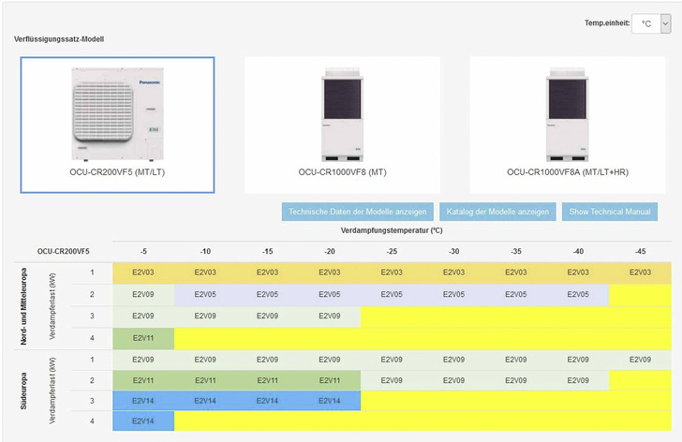Image resolution: width=682 pixels, height=442 pixels.
Task: Click Technische Daten der Modelle anzeigen
Action: (358, 212)
